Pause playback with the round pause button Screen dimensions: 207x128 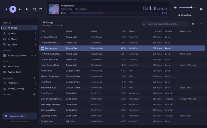(x=13, y=9)
